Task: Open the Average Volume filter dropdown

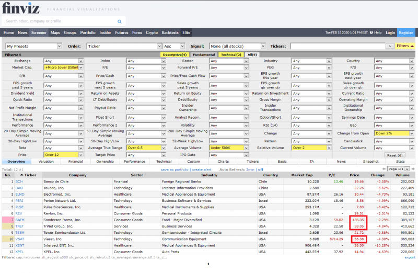Action: 229,148
